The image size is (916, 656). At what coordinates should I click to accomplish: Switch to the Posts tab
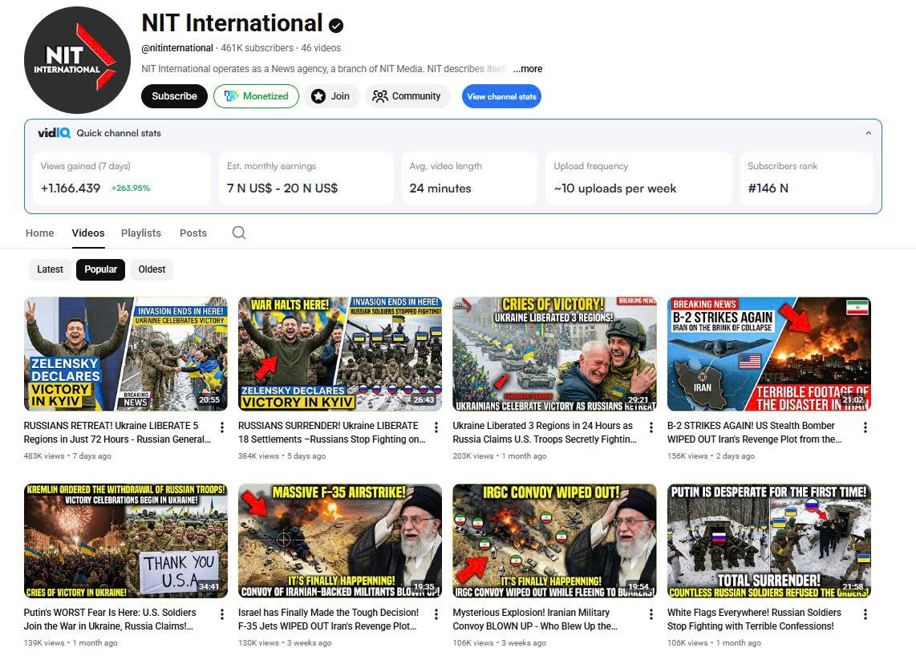[x=193, y=233]
